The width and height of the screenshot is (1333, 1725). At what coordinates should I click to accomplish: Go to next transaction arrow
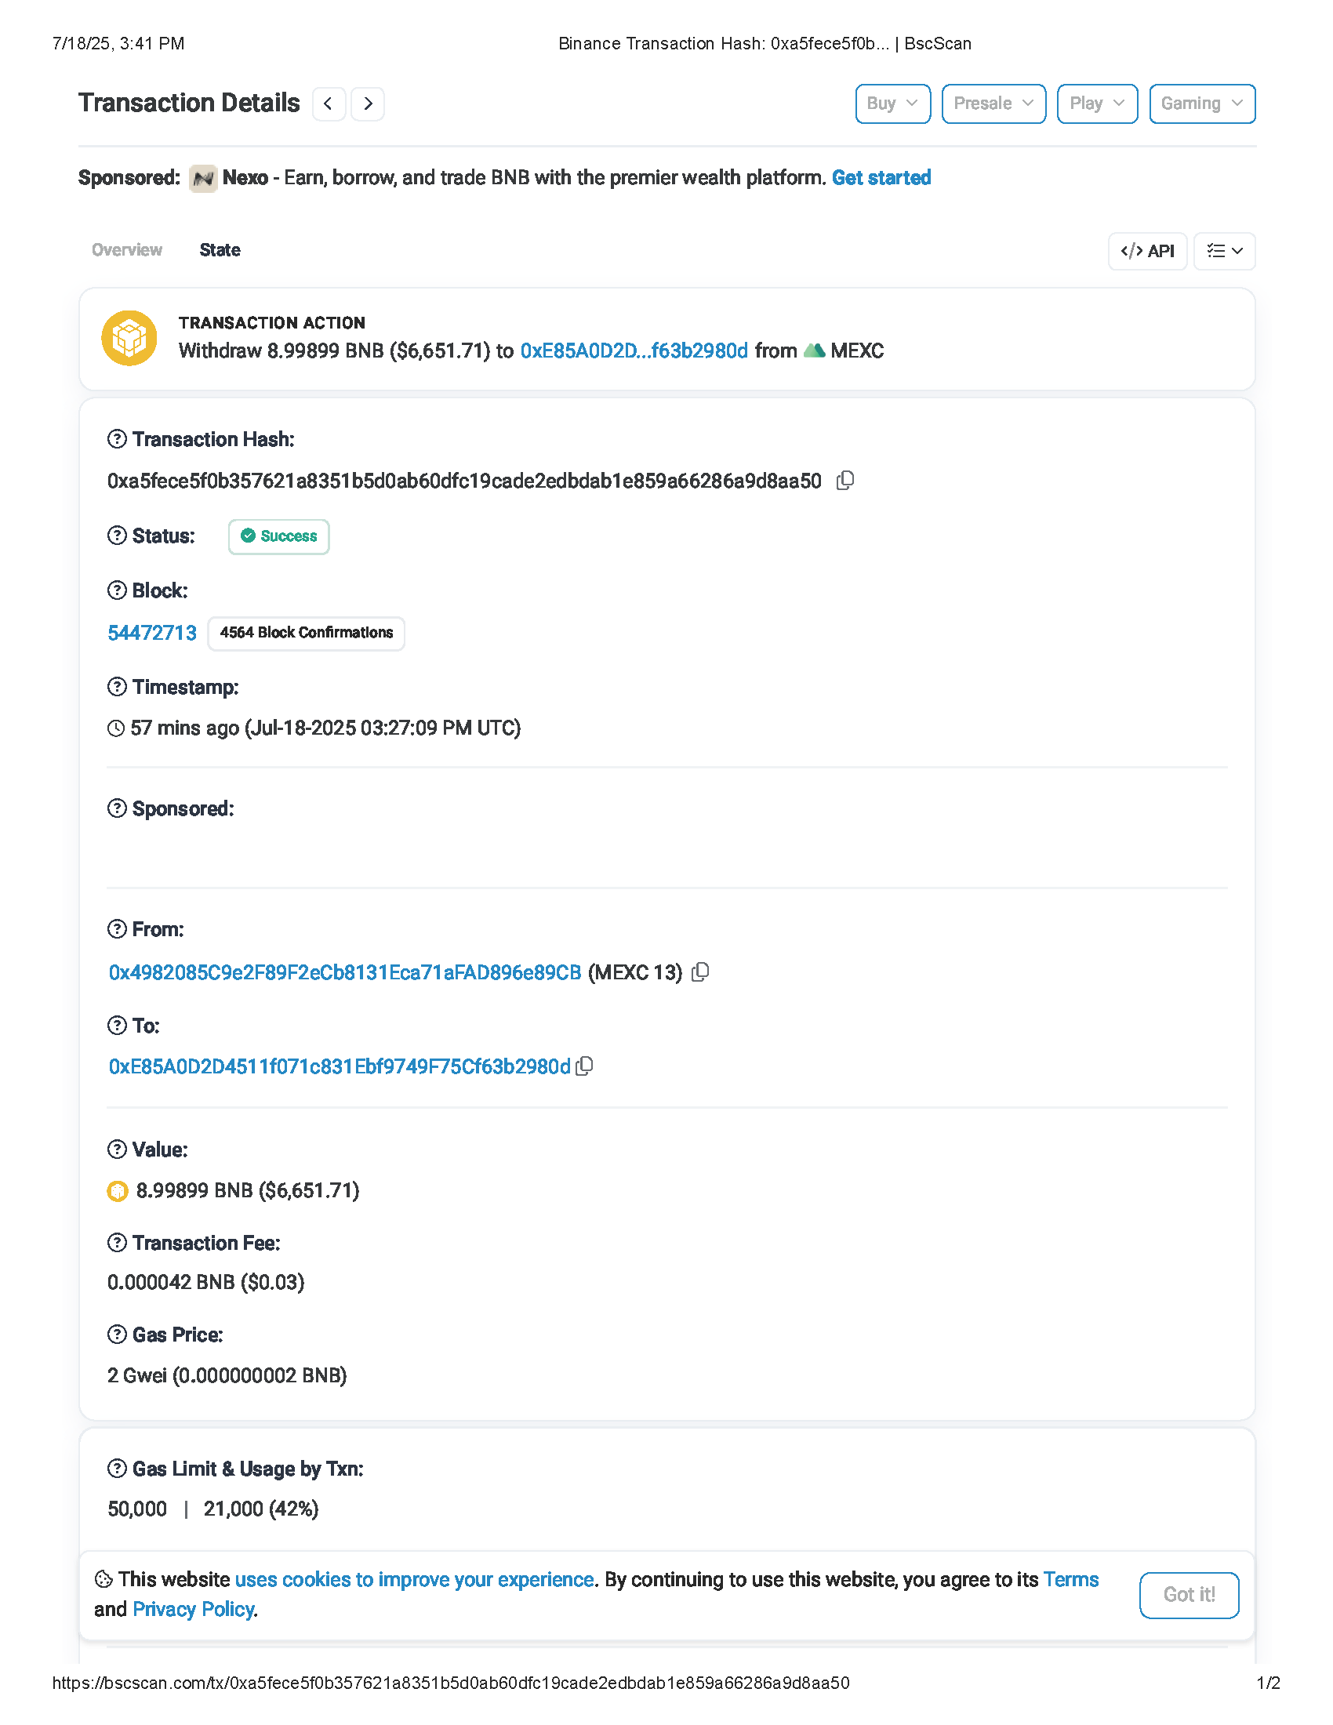pyautogui.click(x=367, y=103)
